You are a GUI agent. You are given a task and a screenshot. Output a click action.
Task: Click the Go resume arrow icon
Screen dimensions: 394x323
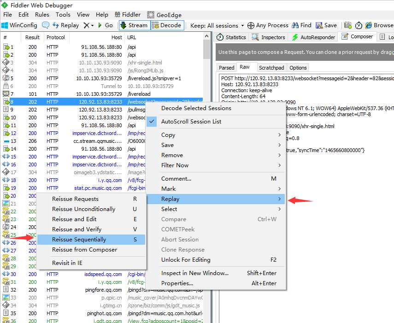100,25
